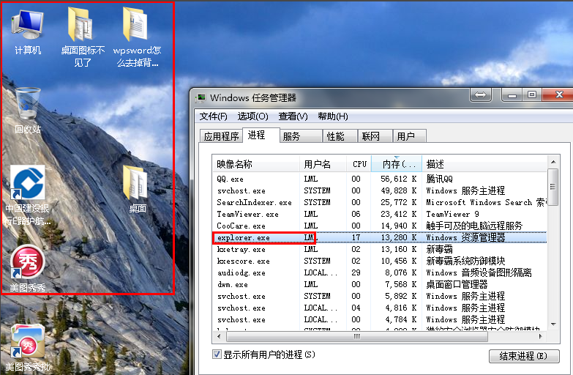Image resolution: width=573 pixels, height=375 pixels.
Task: Click the Windows 任务管理器 window title
Action: pos(253,98)
